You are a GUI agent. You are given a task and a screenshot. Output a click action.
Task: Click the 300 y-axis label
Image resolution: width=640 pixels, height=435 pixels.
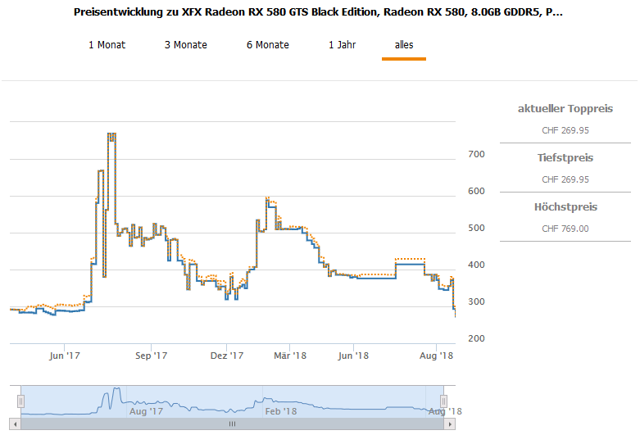tap(476, 301)
